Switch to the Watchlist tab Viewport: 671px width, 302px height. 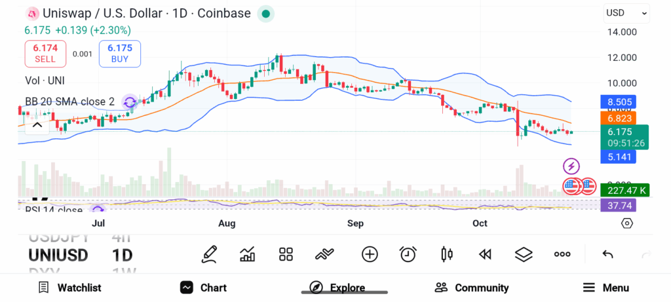coord(69,288)
